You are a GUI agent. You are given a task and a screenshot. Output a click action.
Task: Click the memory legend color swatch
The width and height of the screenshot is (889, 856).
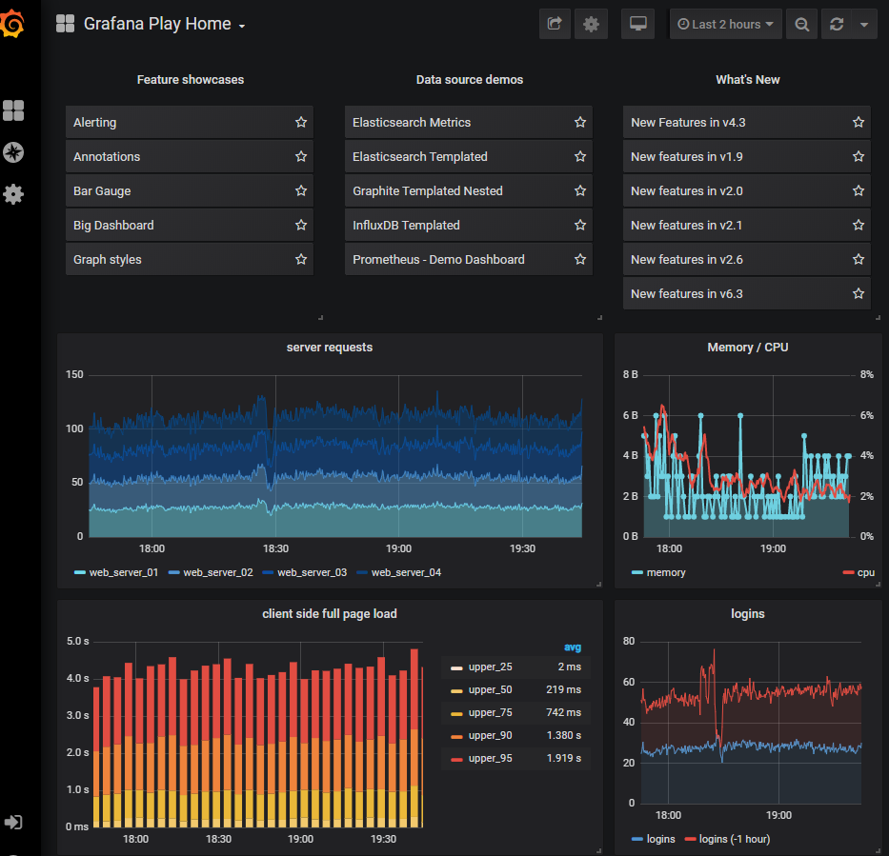637,573
